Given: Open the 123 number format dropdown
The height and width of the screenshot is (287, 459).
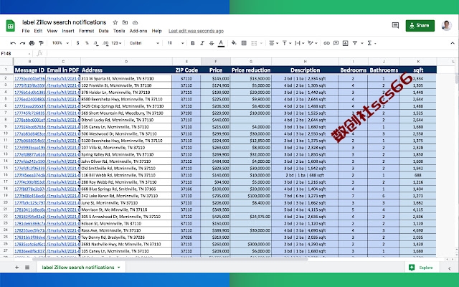Looking at the screenshot, I should [x=116, y=43].
